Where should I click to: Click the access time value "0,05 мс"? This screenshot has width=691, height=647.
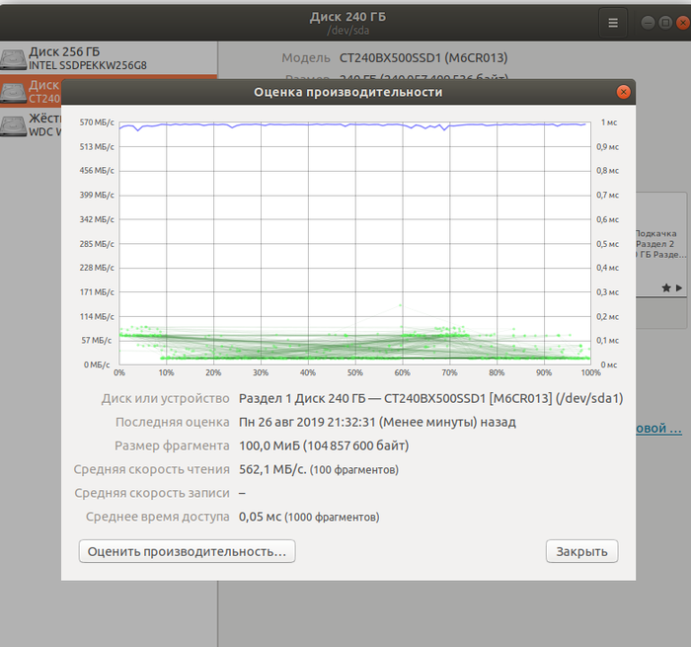(260, 517)
